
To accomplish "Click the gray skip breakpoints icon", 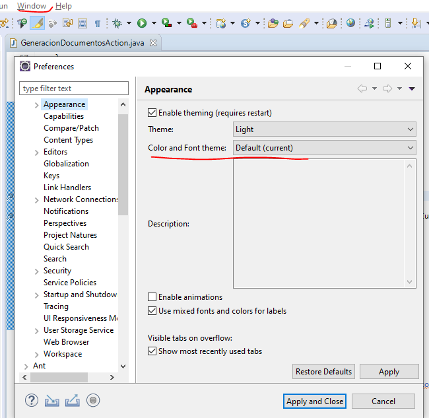I will pos(53,24).
